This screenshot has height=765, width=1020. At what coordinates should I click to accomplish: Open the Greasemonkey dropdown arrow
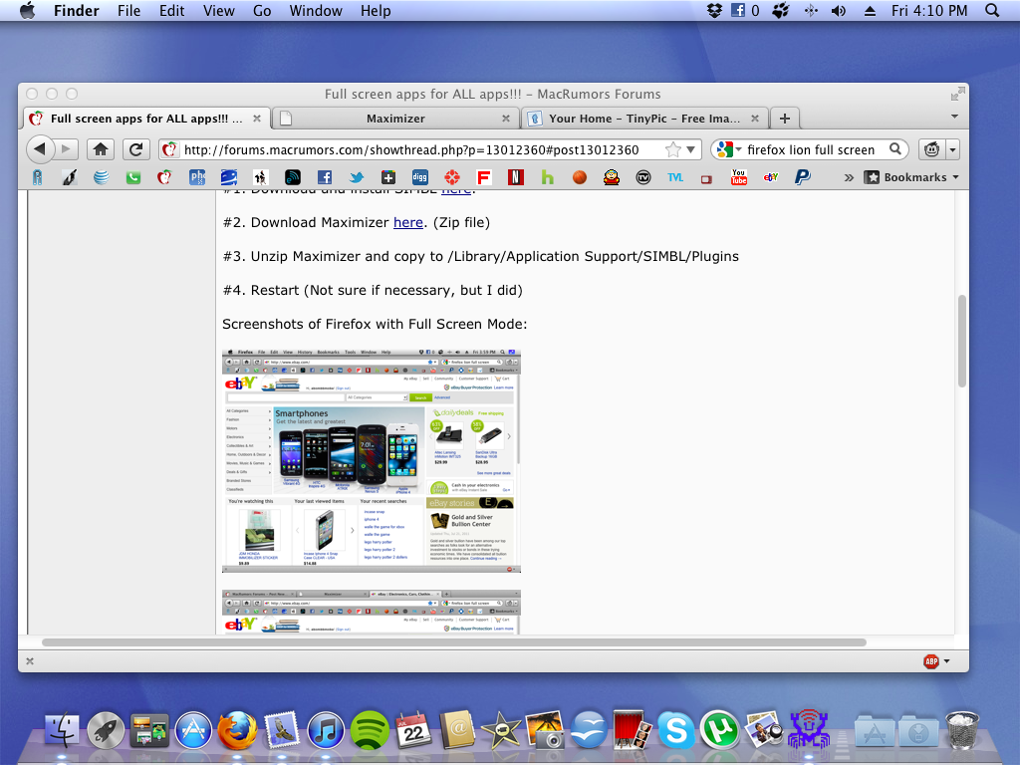(x=952, y=149)
